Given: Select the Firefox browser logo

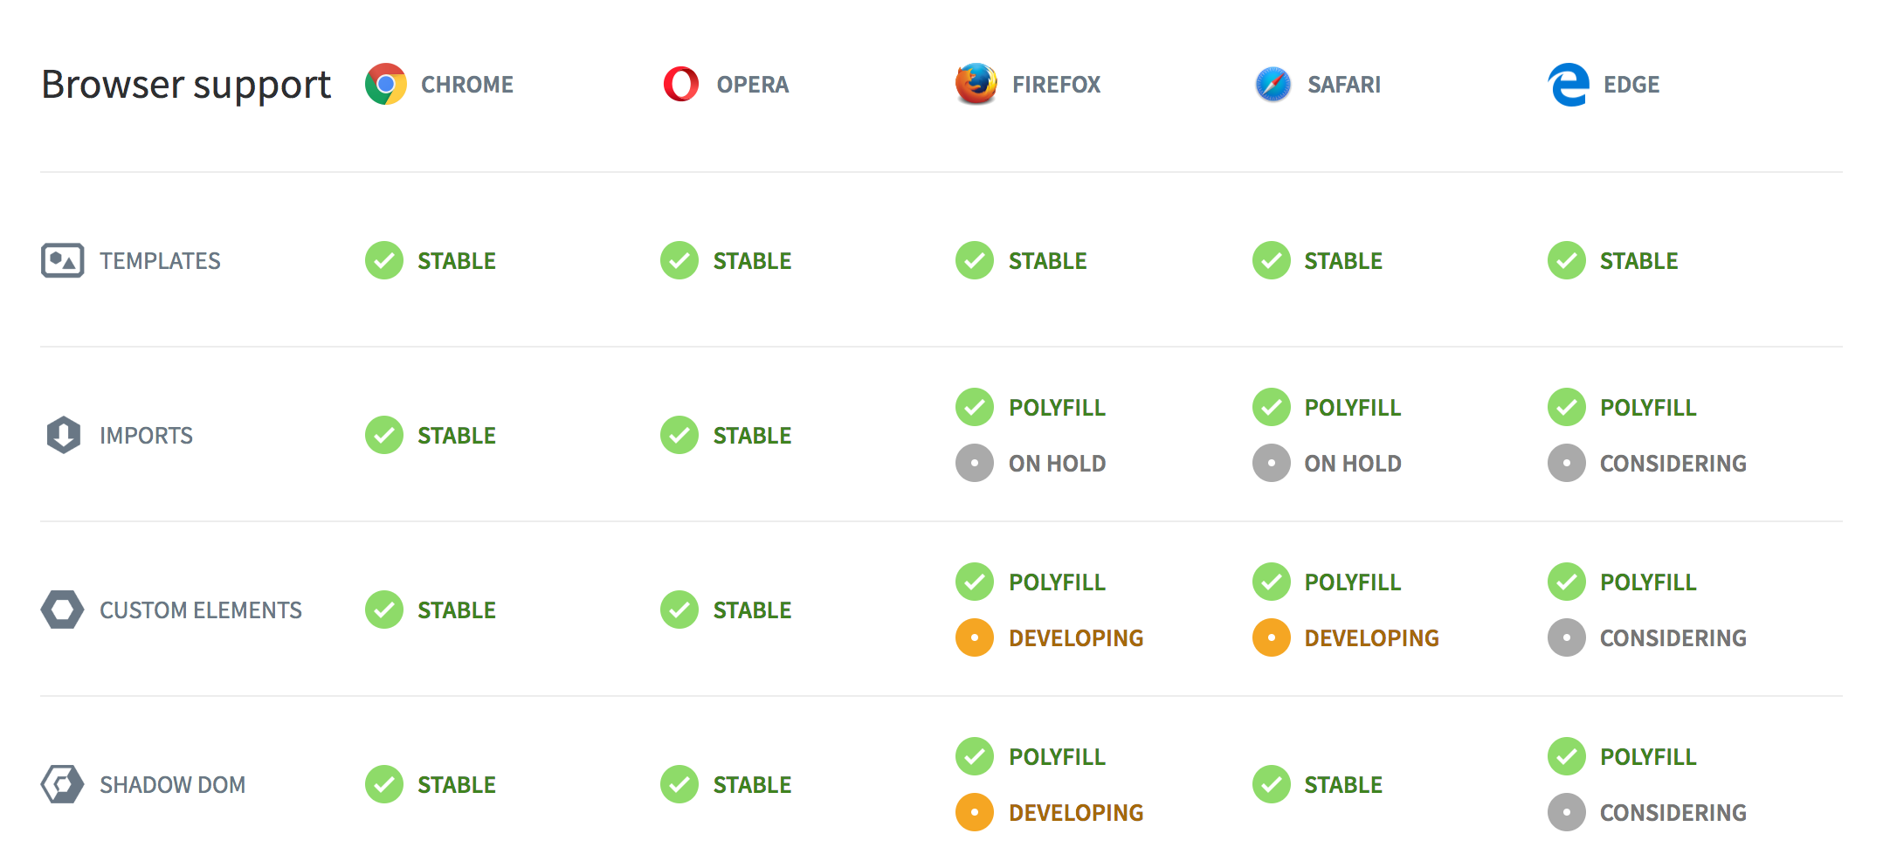Looking at the screenshot, I should pyautogui.click(x=976, y=84).
